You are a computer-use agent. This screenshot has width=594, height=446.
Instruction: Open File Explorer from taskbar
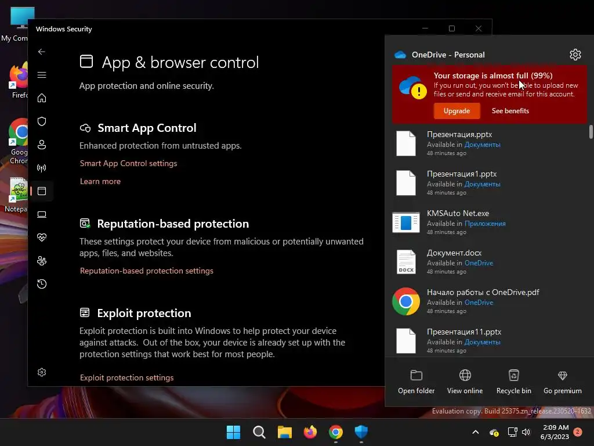284,432
